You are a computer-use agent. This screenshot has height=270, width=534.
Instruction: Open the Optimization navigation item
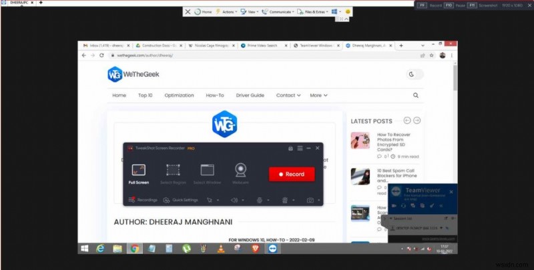tap(179, 95)
